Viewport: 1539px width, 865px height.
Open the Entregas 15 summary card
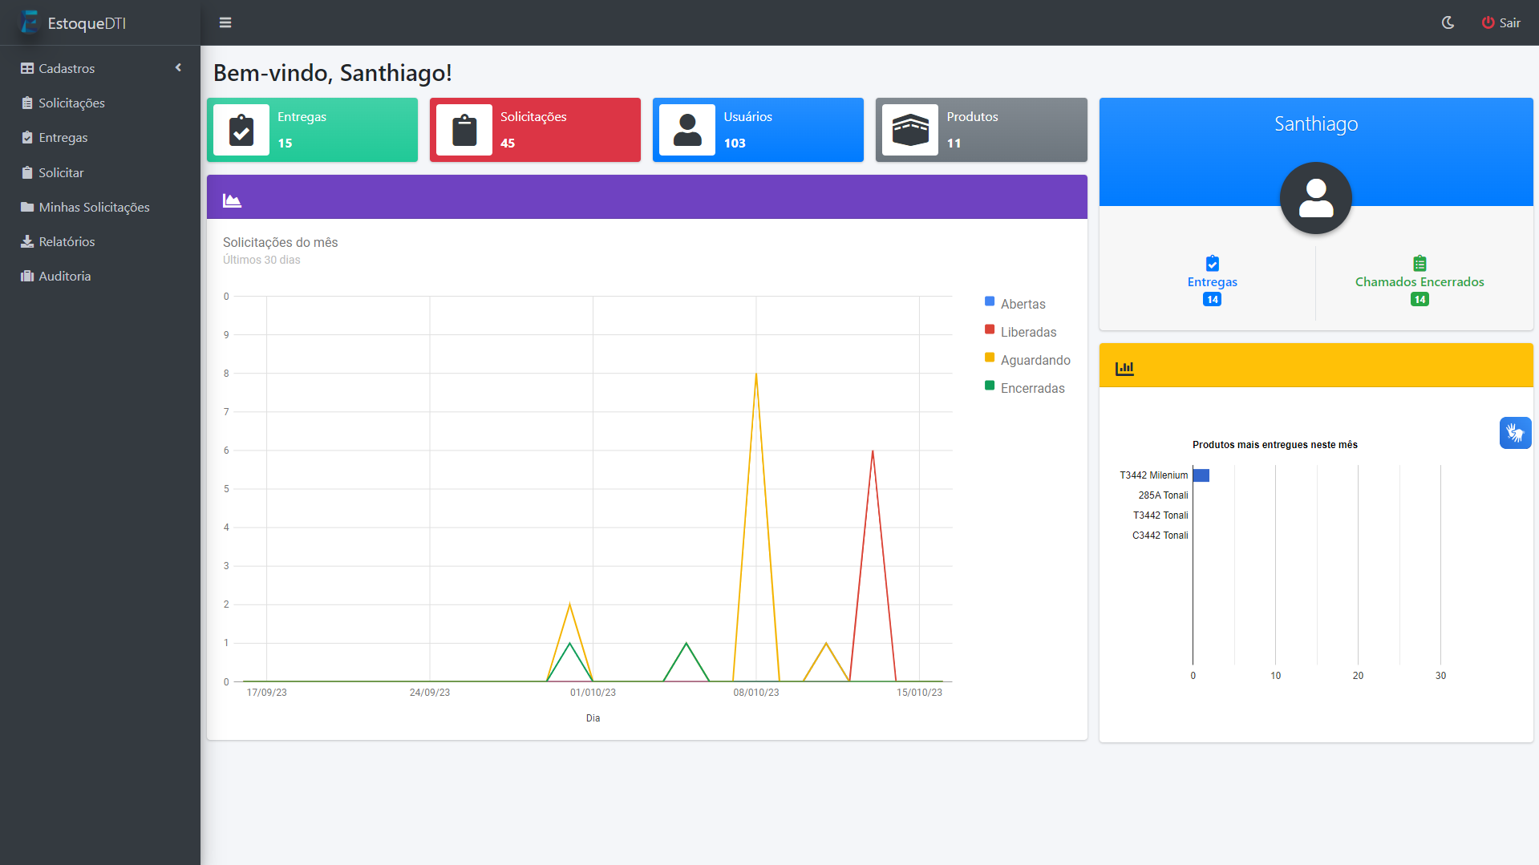pos(312,130)
